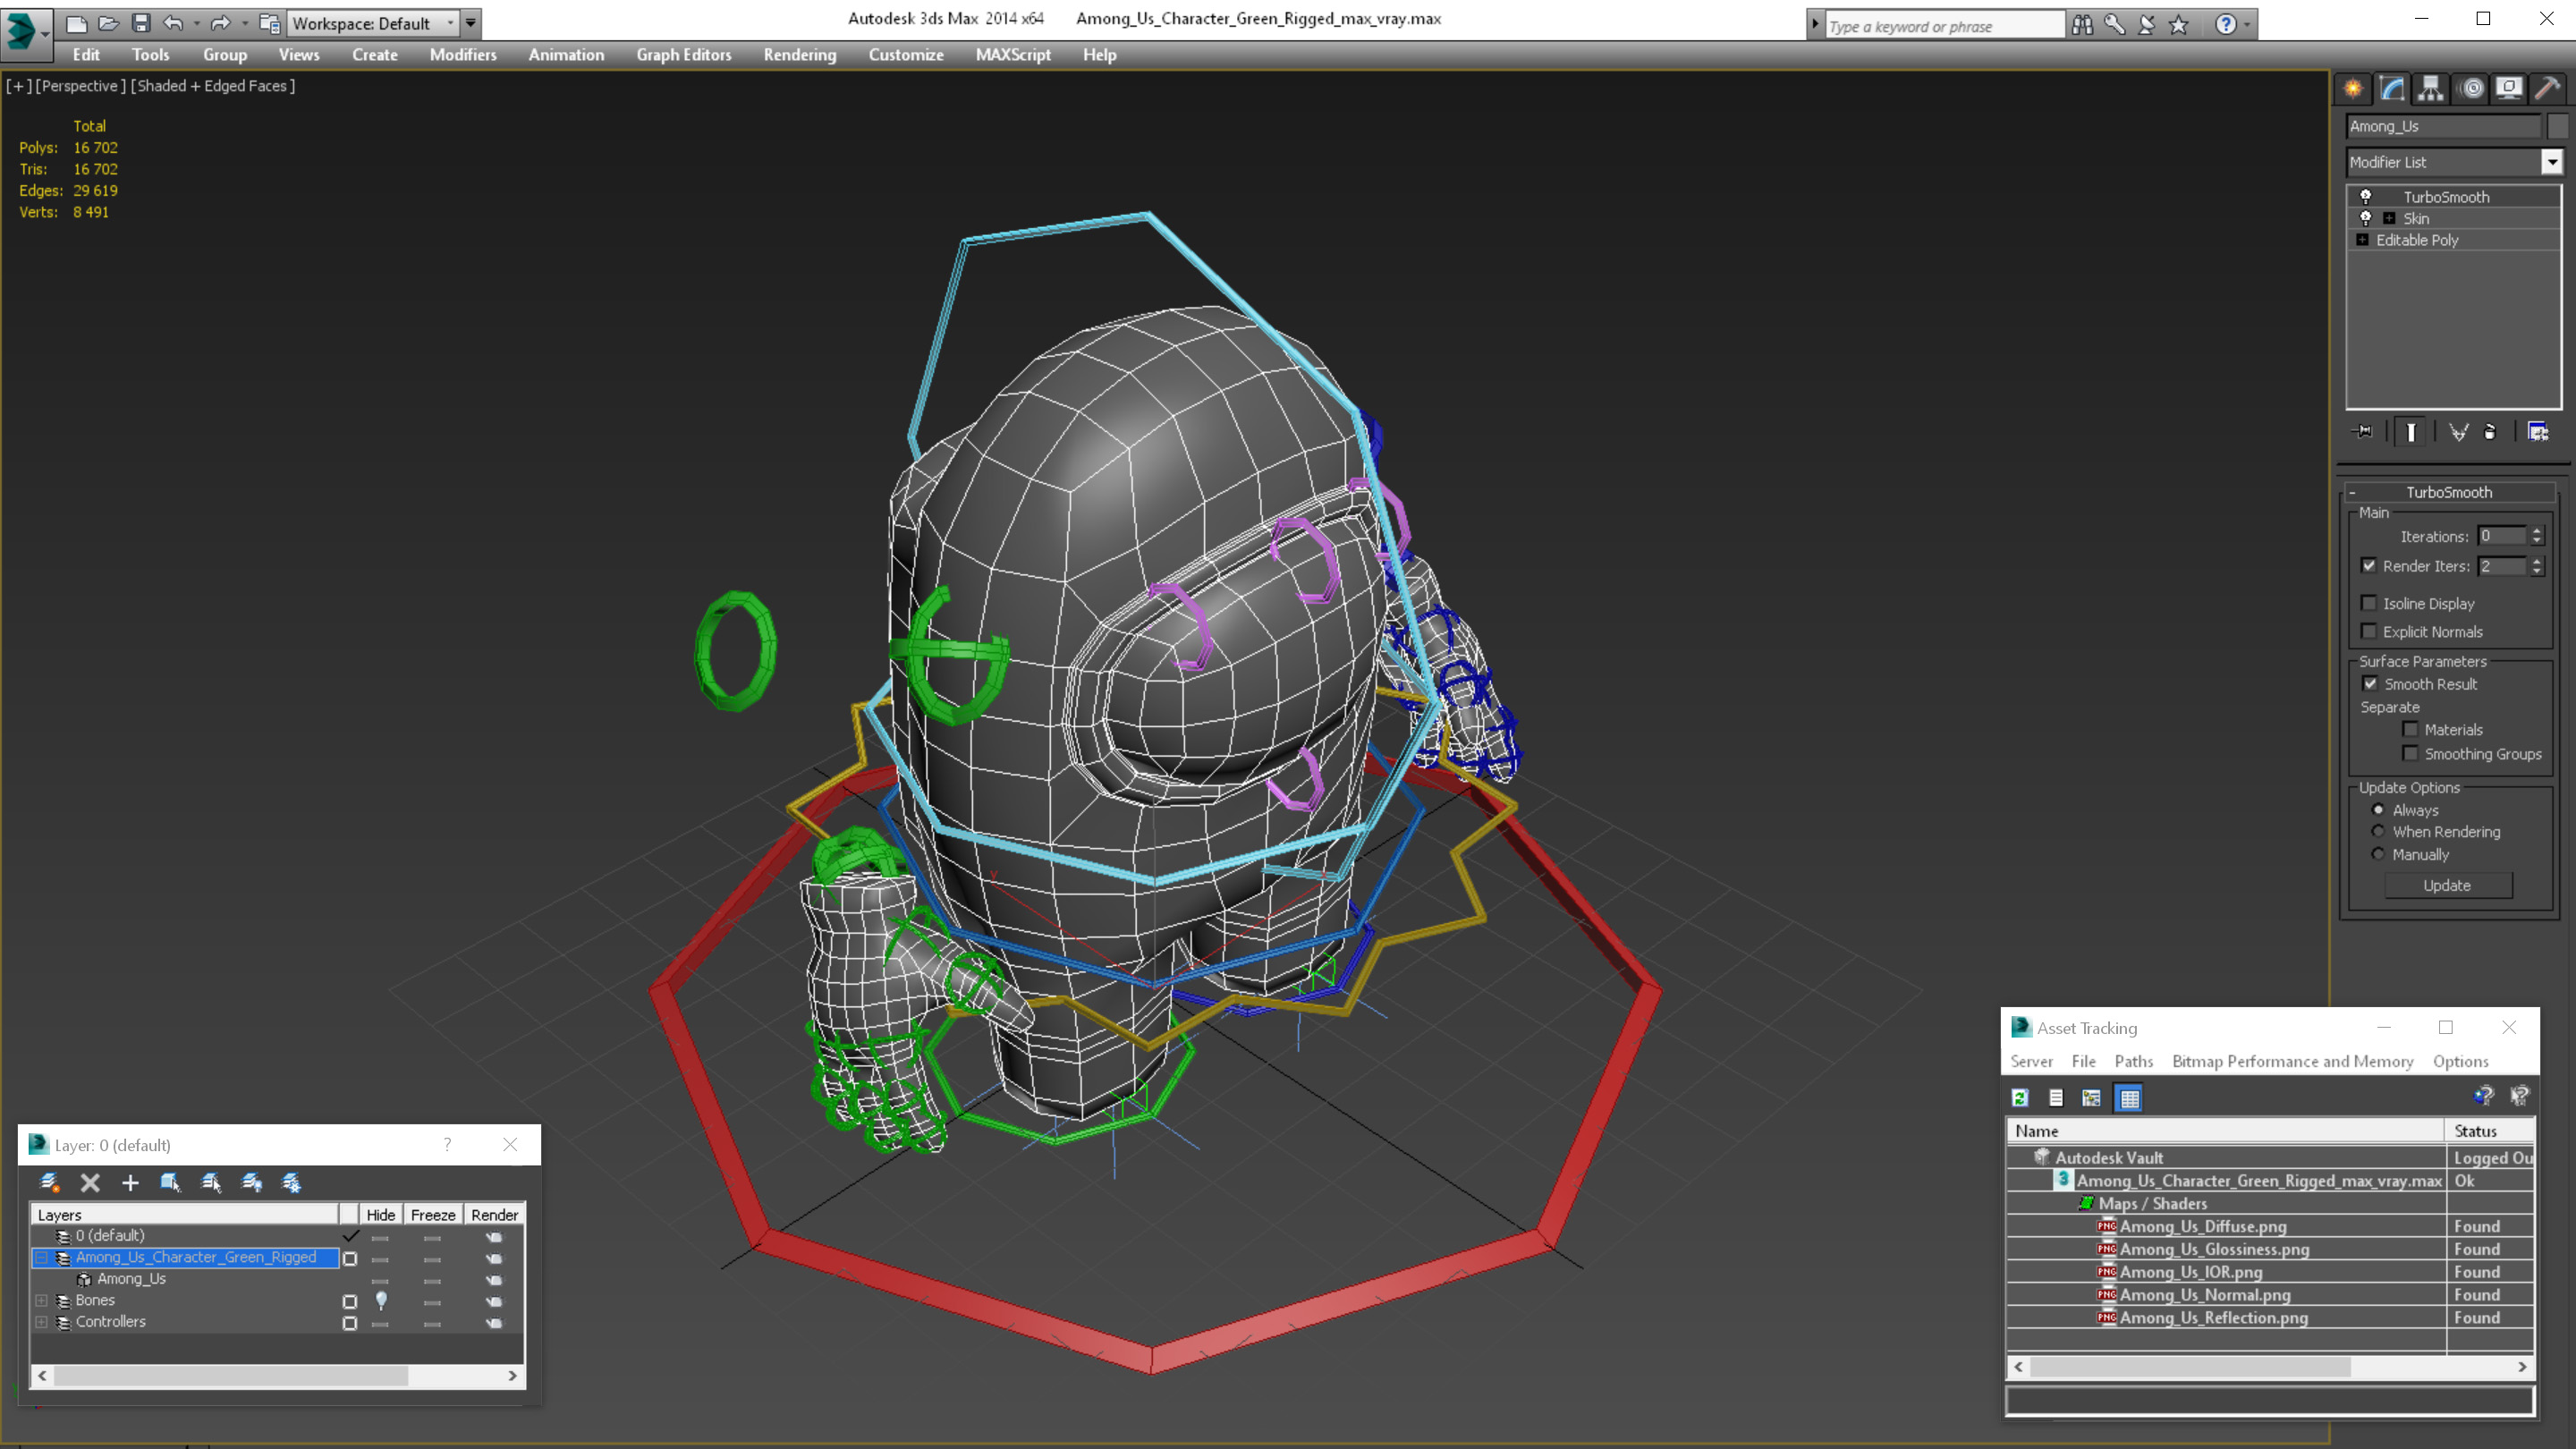The height and width of the screenshot is (1449, 2576).
Task: Click Delete layer X icon in Layer window
Action: (90, 1183)
